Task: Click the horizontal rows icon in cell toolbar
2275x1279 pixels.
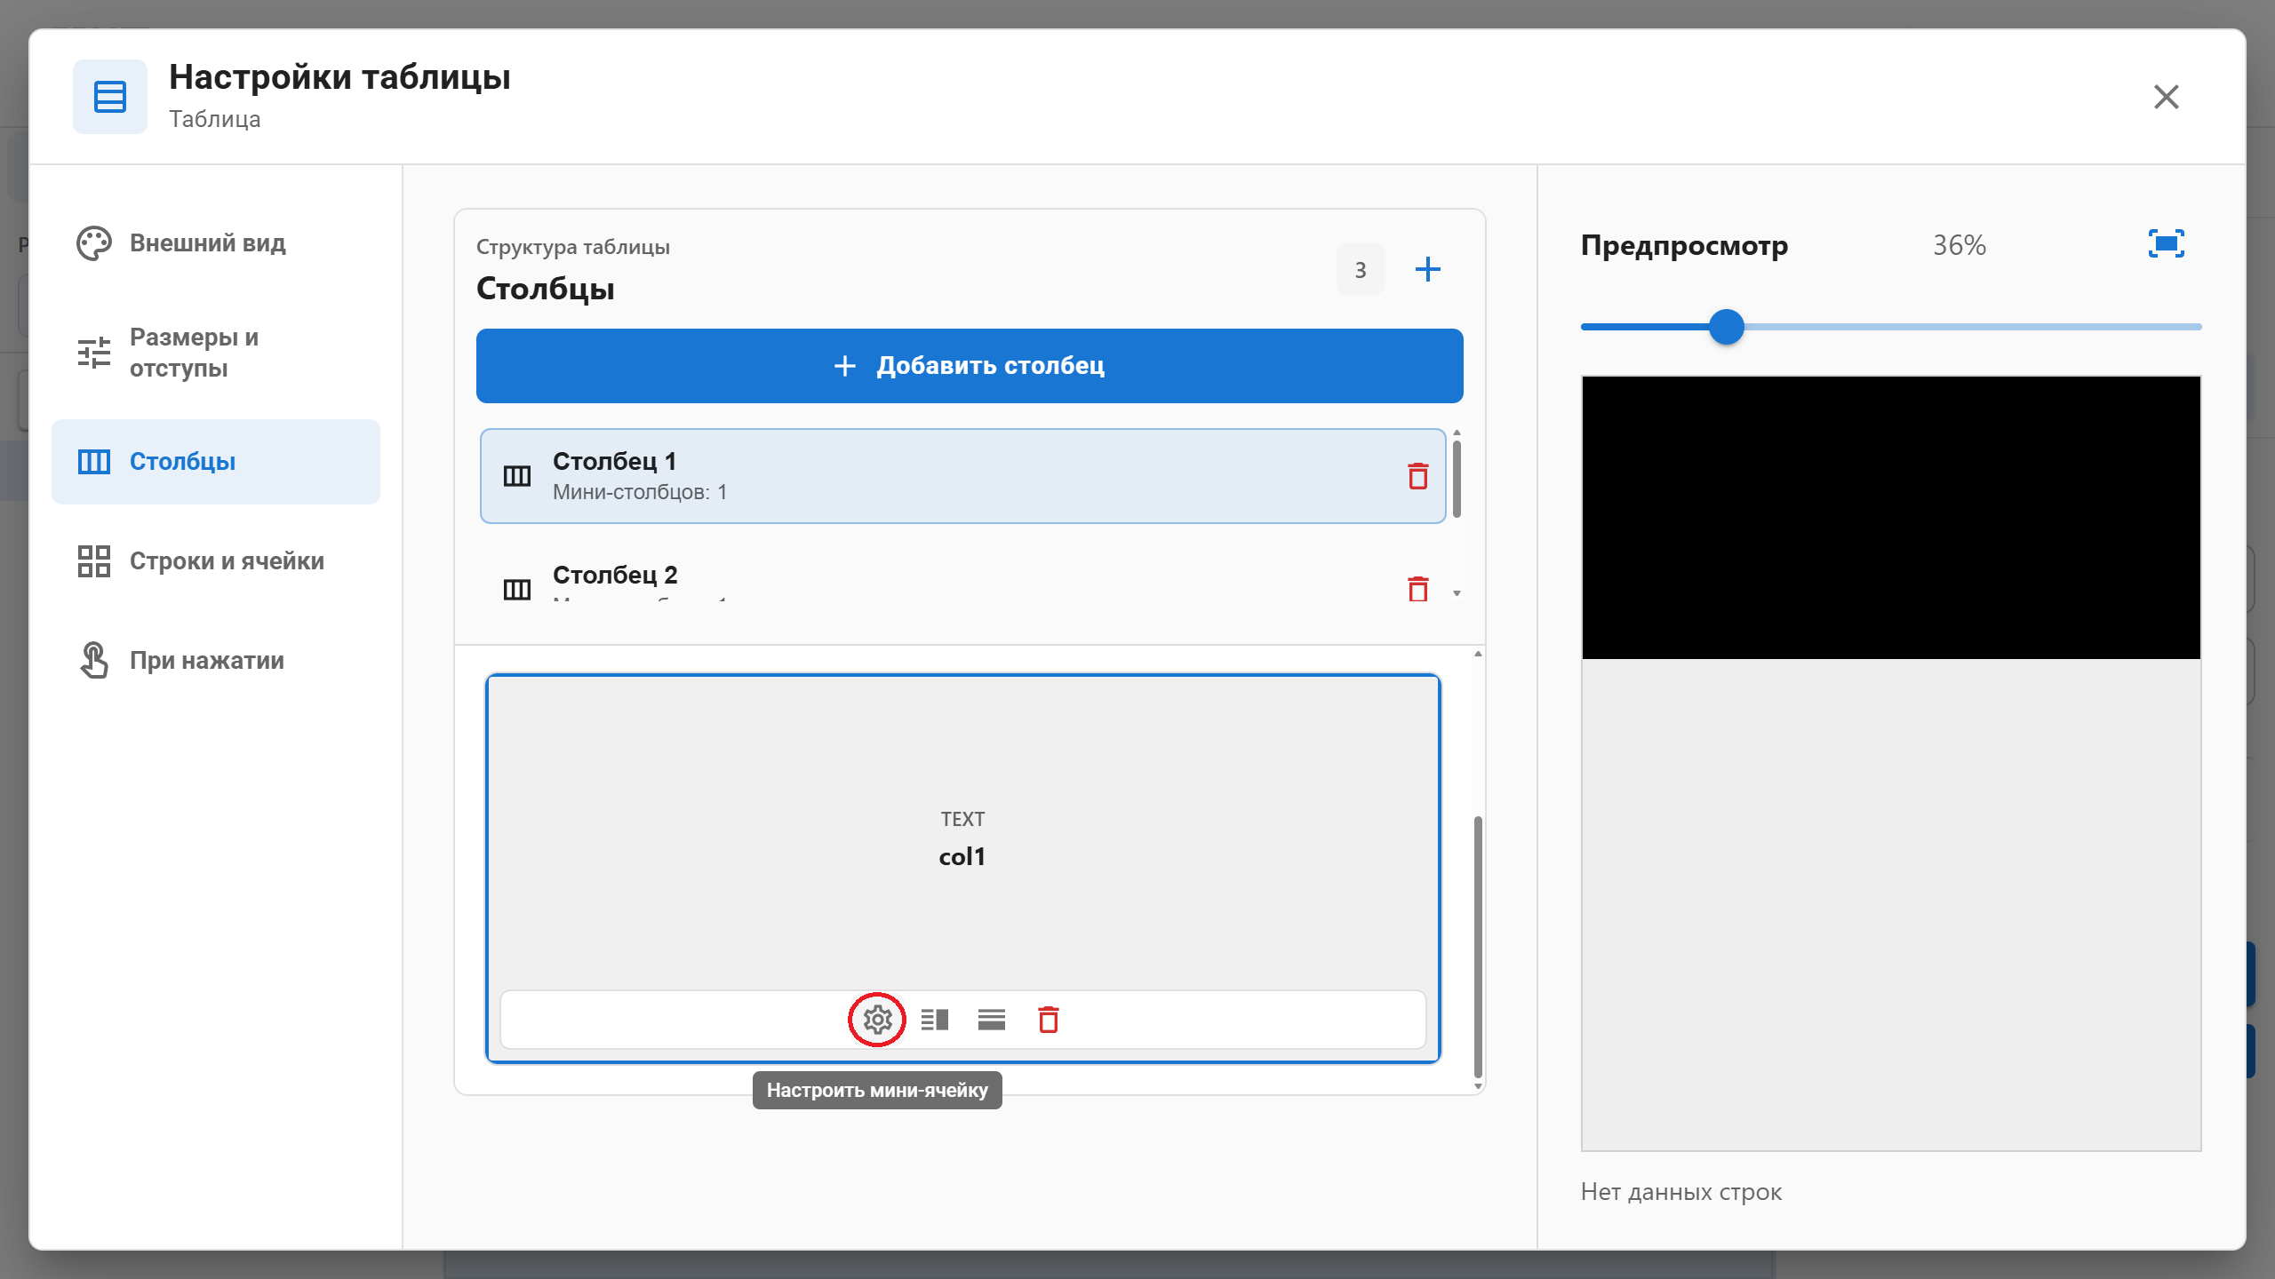Action: click(992, 1020)
